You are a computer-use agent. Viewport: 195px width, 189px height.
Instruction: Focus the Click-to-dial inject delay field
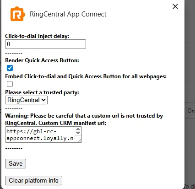(x=45, y=44)
